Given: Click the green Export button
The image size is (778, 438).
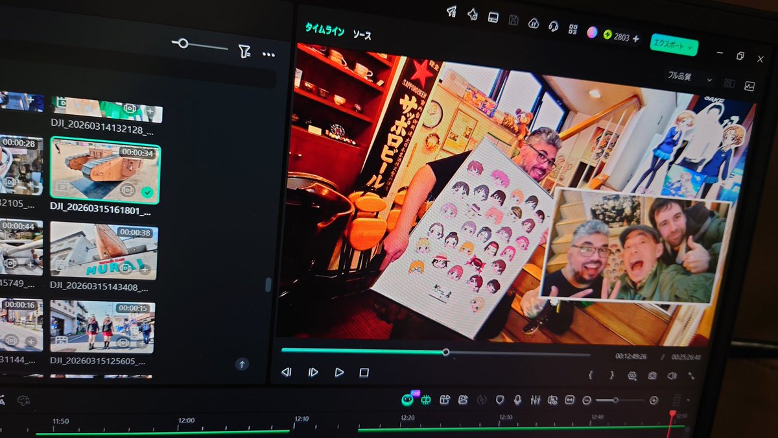Looking at the screenshot, I should 674,45.
